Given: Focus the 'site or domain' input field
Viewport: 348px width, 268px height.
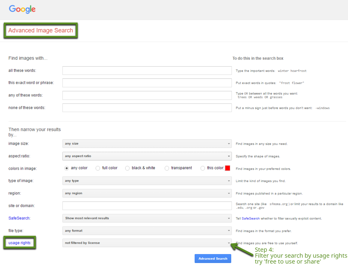Looking at the screenshot, I should coord(147,206).
